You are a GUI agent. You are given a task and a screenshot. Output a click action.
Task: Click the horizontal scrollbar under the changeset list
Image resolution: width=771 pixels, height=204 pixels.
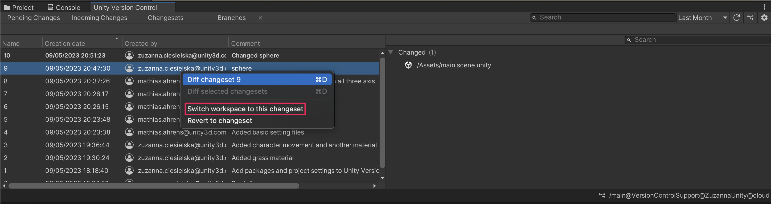click(x=154, y=186)
